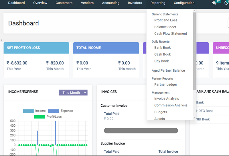Collapse the sidebar with small left arrow
This screenshot has width=229, height=156.
[x=1, y=40]
